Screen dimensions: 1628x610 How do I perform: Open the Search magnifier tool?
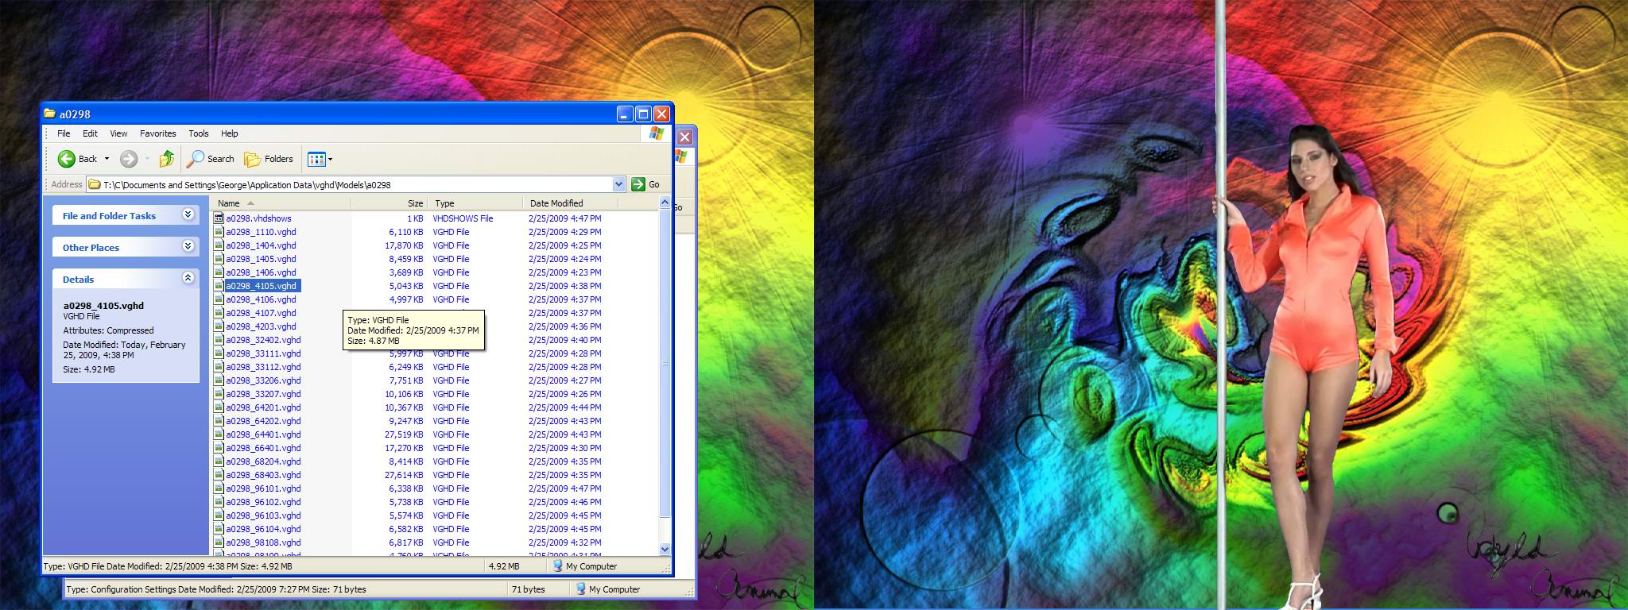coord(196,159)
